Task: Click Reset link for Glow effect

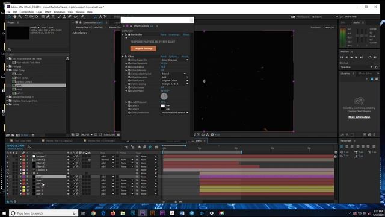Action: (x=164, y=57)
